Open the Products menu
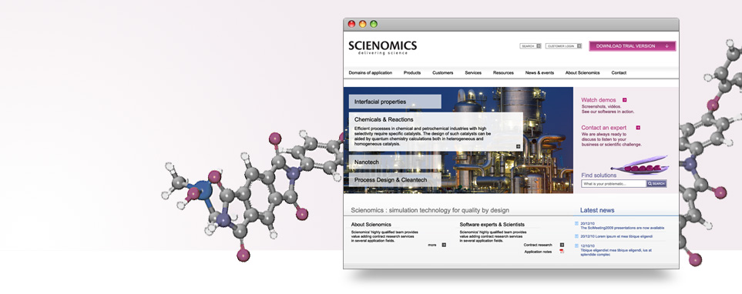The image size is (742, 294). coord(412,73)
